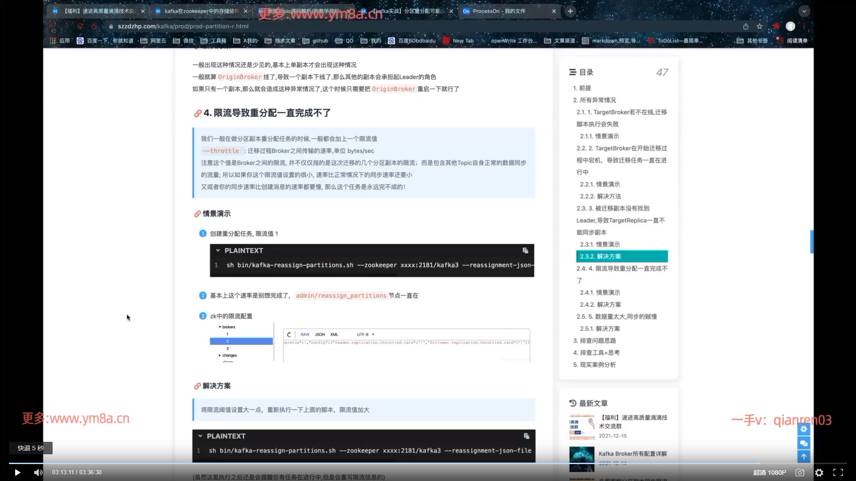
Task: Take a video screenshot with camera icon
Action: point(800,473)
